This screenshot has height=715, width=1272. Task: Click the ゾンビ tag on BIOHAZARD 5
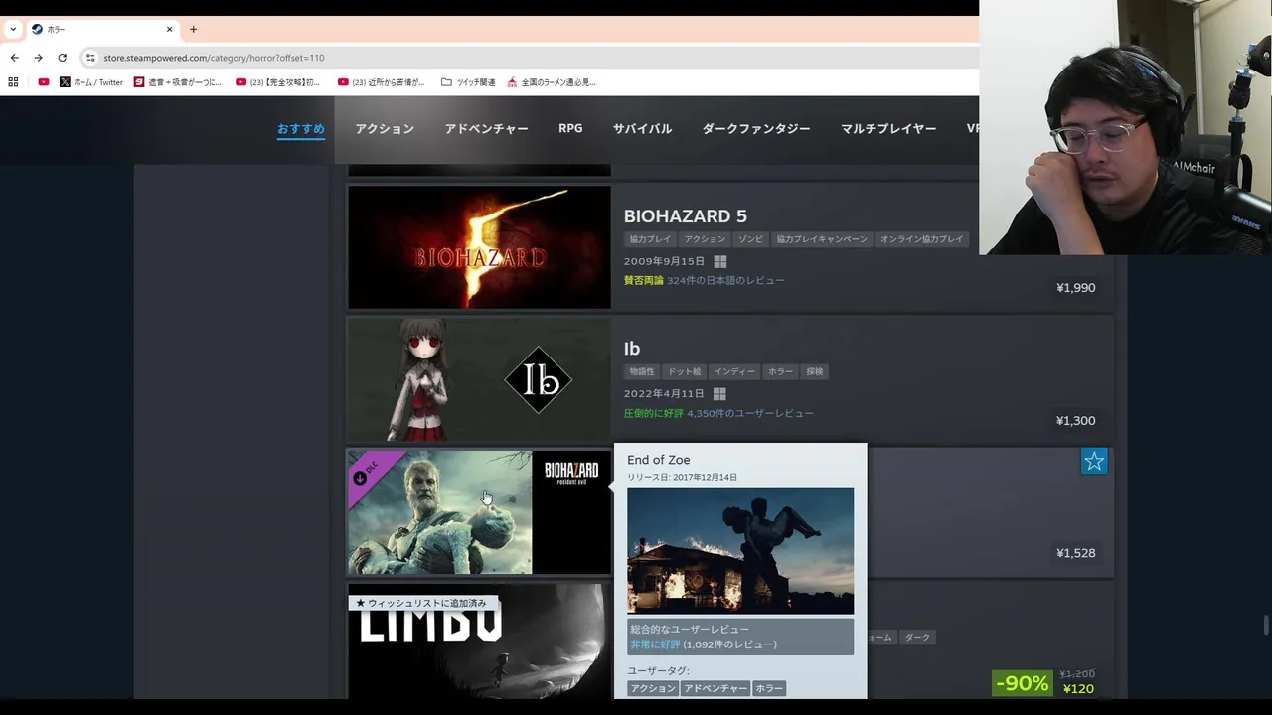pyautogui.click(x=750, y=239)
